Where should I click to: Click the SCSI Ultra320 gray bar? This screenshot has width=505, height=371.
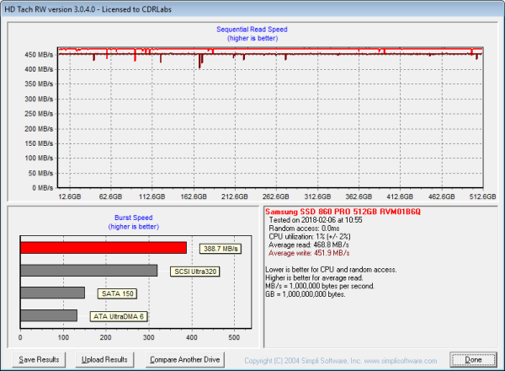pos(88,271)
